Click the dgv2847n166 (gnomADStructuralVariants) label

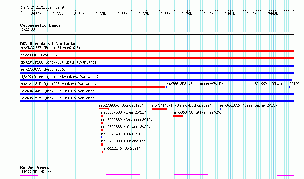(x=59, y=62)
